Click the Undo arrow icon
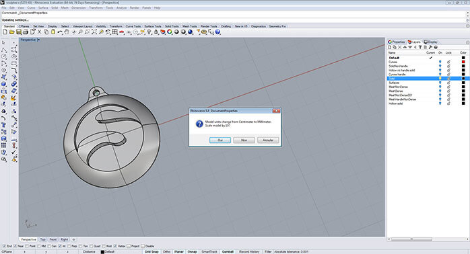 tap(60, 32)
